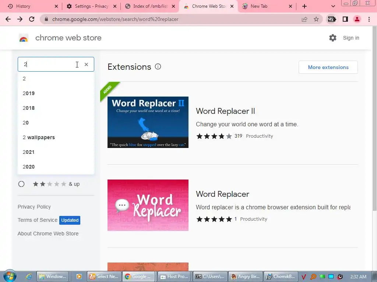This screenshot has width=377, height=282.
Task: Open the Google Chrome taskbar item
Action: coord(138,276)
